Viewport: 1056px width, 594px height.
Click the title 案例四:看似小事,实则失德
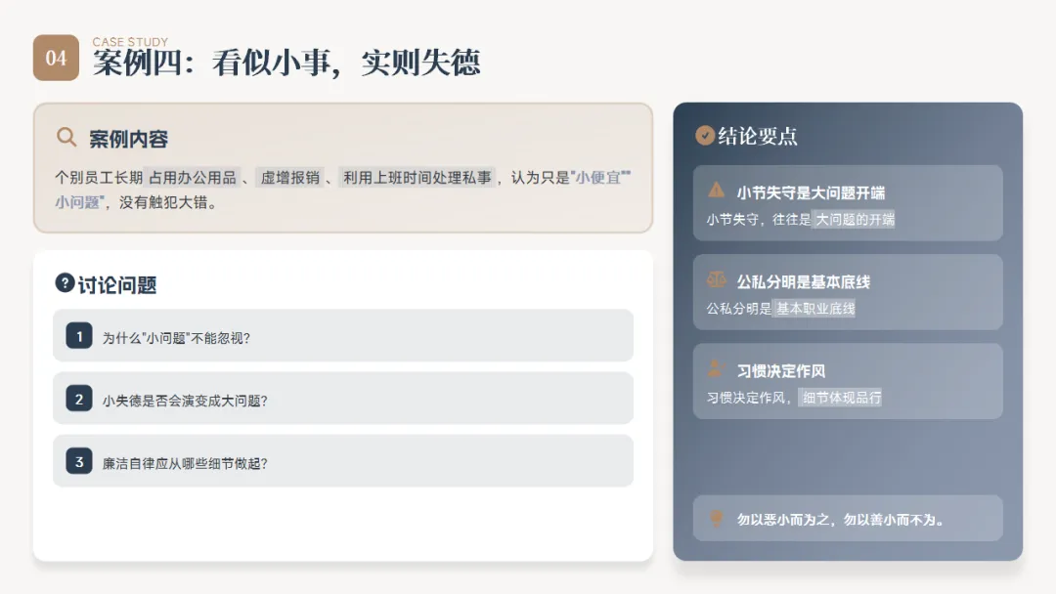pos(286,64)
